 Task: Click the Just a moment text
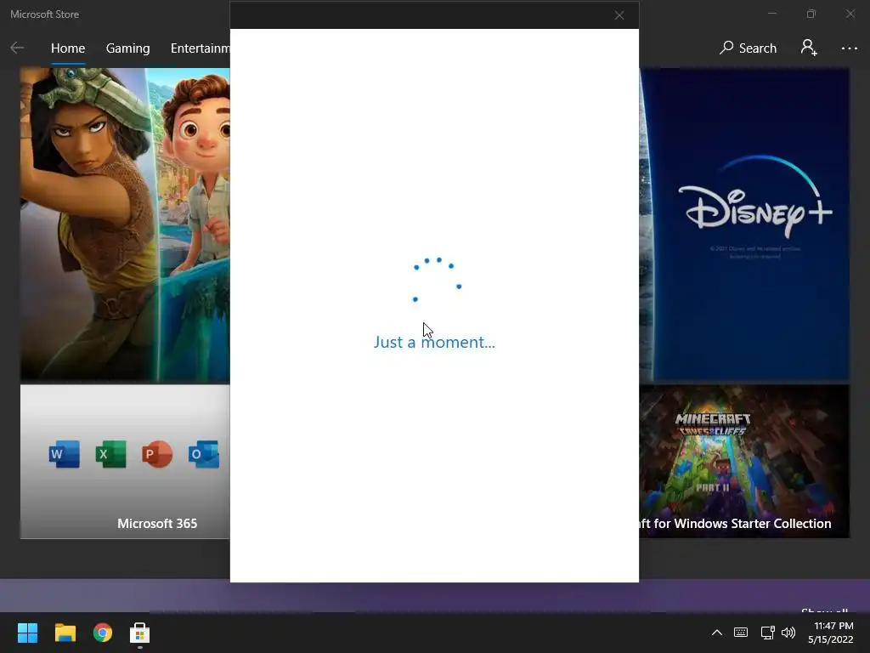pos(434,342)
